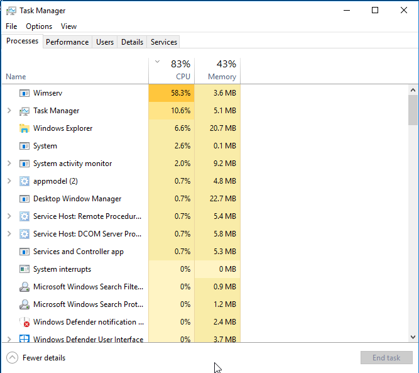The height and width of the screenshot is (373, 419).
Task: Select the System process name
Action: point(45,146)
